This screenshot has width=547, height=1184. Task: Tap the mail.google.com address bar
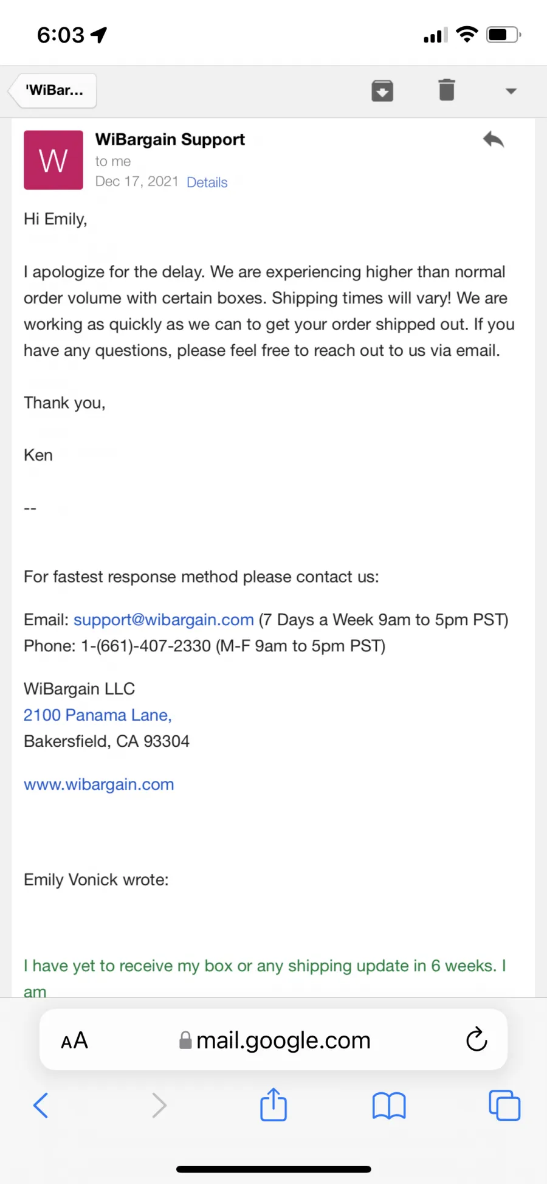(273, 1040)
